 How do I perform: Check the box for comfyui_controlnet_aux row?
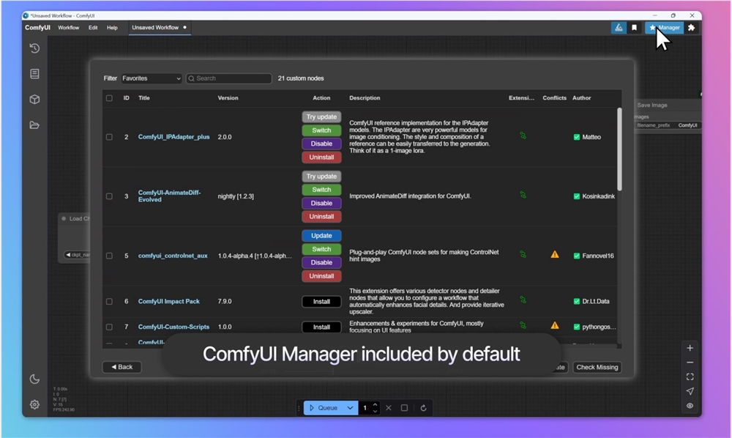[x=109, y=256]
